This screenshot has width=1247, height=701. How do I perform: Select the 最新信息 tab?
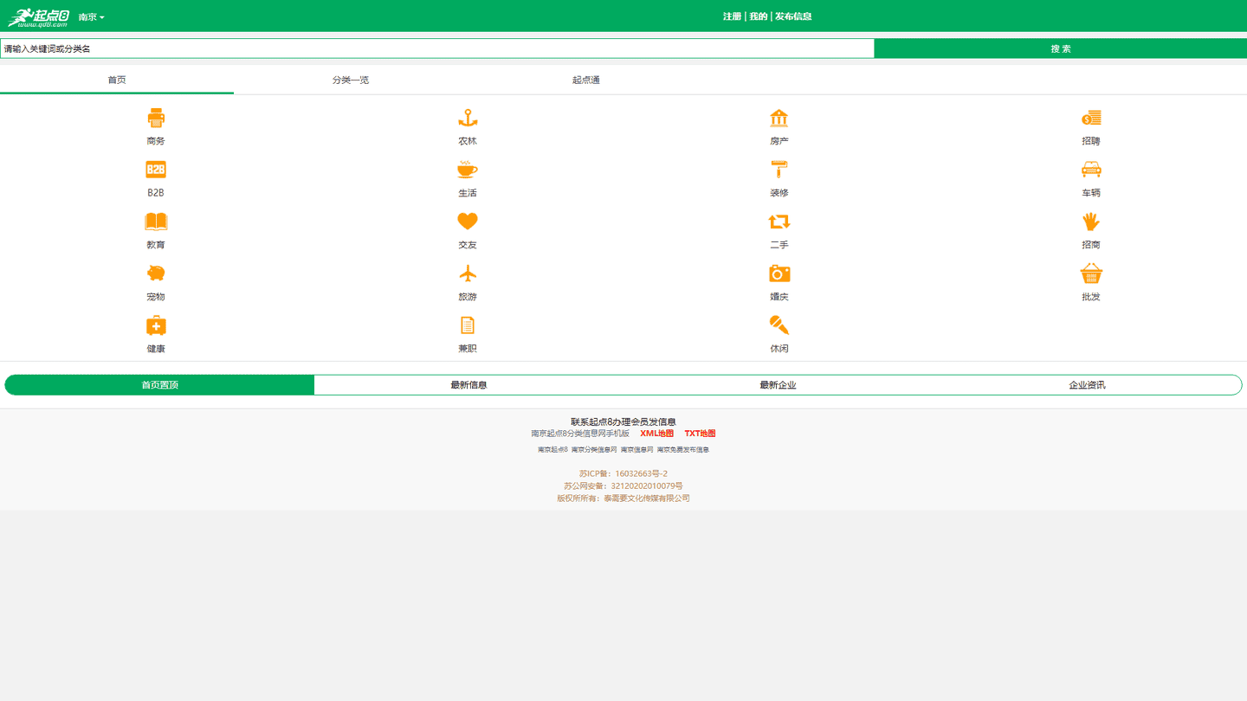click(468, 385)
